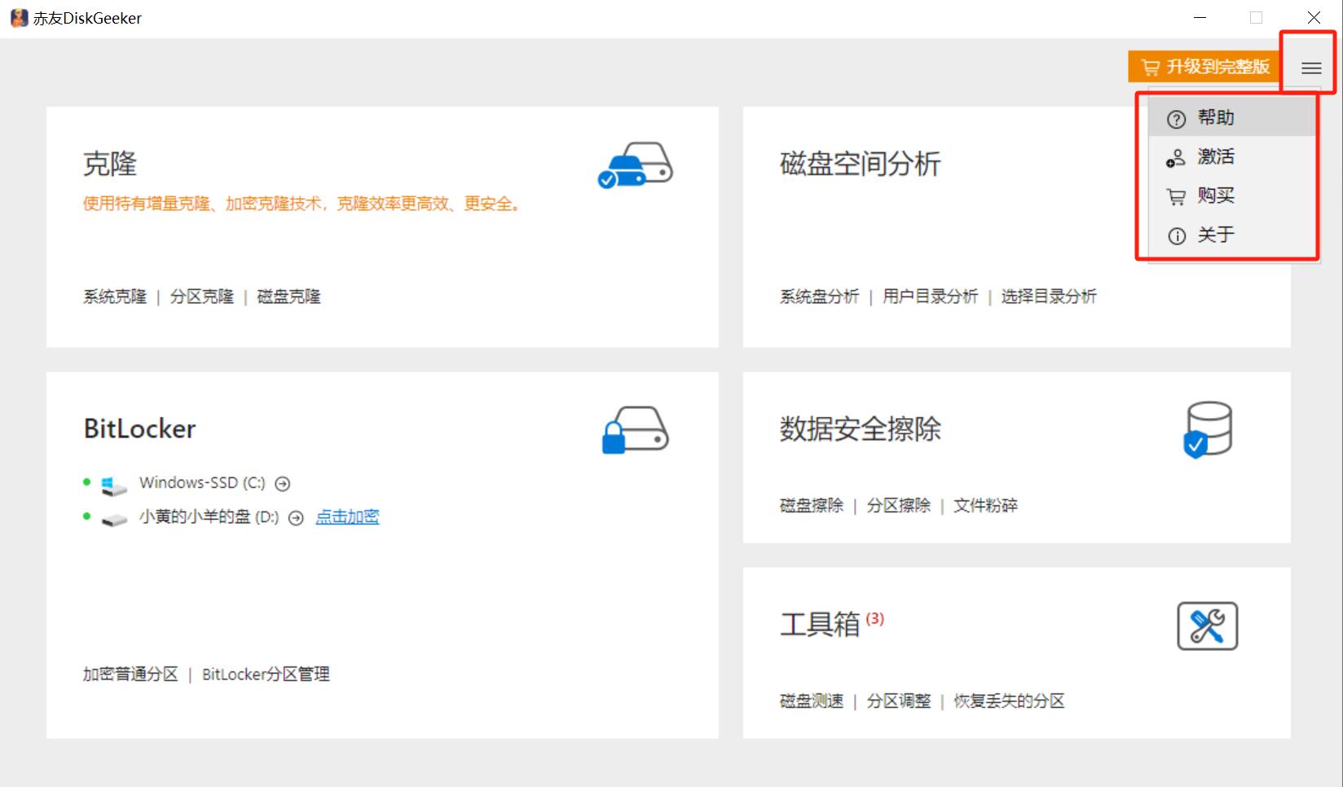This screenshot has width=1343, height=787.
Task: Close the DiskGeeker window
Action: [1314, 18]
